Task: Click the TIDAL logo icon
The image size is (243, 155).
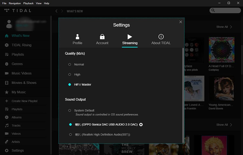Action: tap(7, 10)
